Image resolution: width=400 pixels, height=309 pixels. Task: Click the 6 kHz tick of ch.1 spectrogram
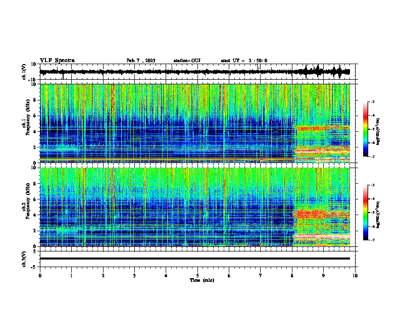click(34, 116)
